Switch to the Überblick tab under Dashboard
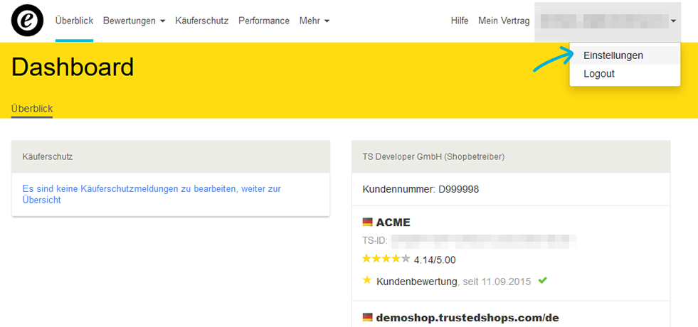 point(32,109)
